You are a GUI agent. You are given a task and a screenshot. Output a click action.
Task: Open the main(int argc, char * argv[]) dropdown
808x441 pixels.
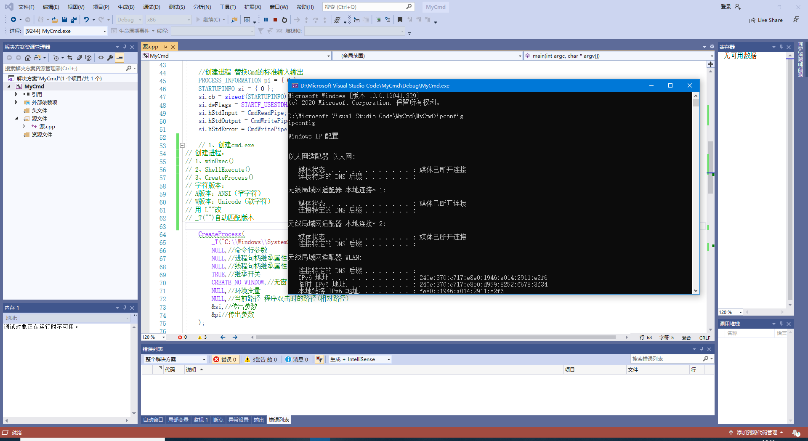click(712, 56)
